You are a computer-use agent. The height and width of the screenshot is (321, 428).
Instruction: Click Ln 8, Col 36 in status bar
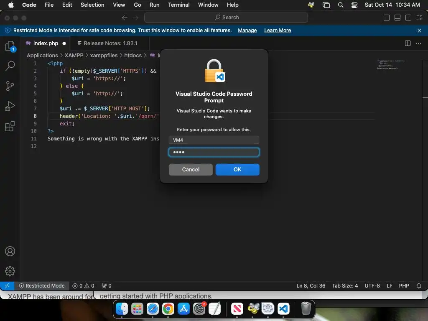(x=311, y=286)
